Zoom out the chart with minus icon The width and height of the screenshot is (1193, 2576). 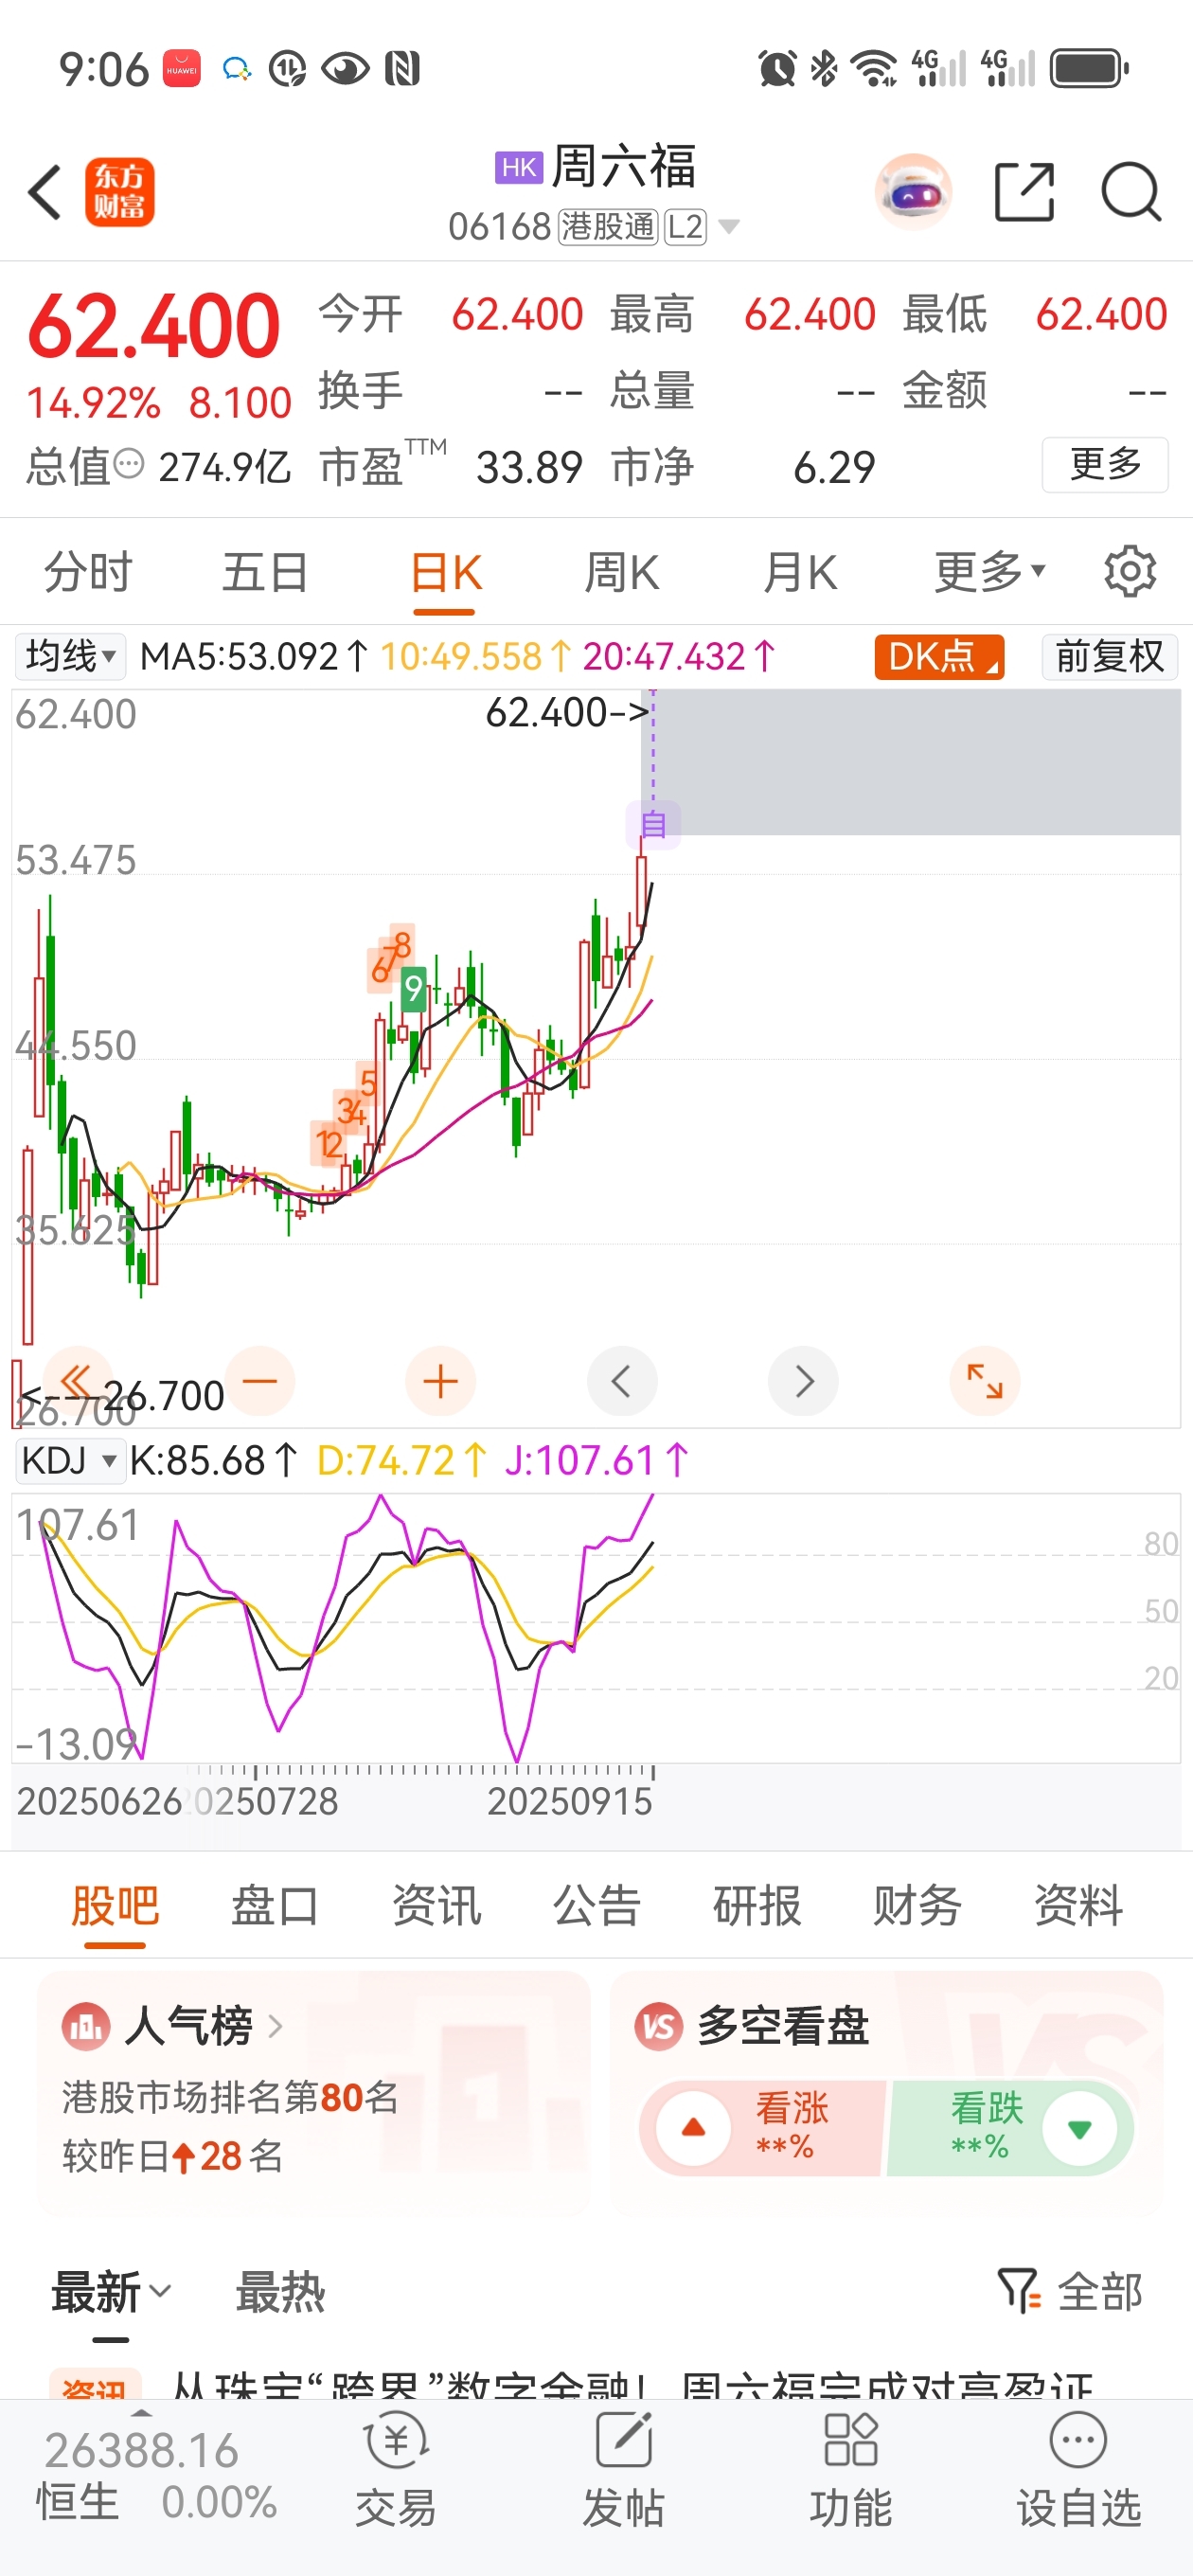tap(260, 1381)
